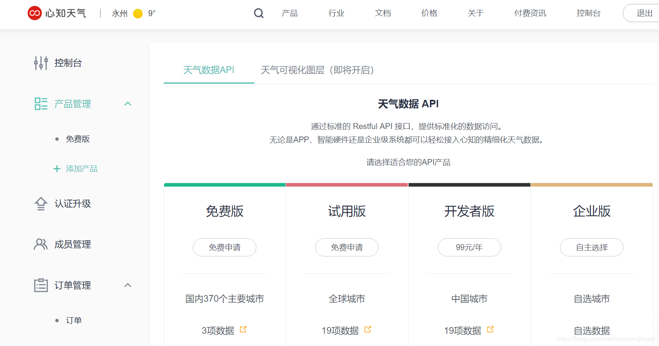Click 19项数据 text in 开发者版 card
The image size is (659, 346).
463,331
